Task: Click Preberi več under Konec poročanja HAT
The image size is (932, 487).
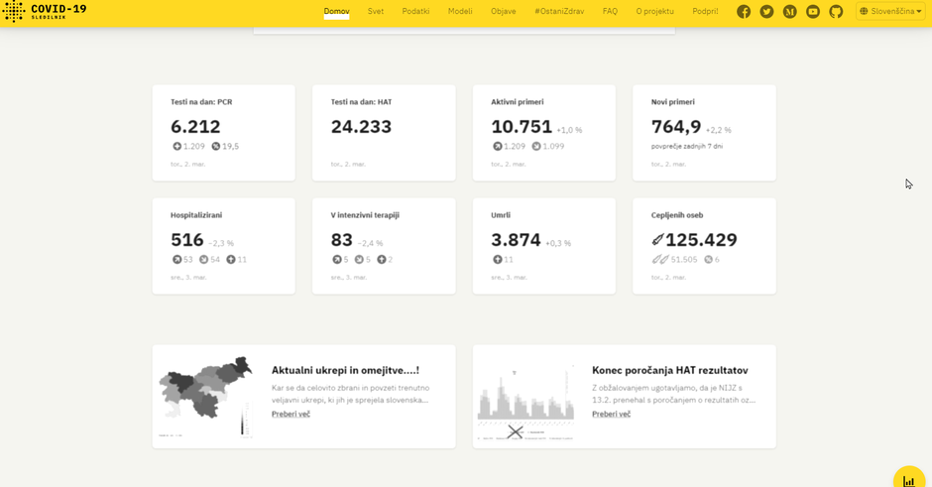Action: point(611,414)
